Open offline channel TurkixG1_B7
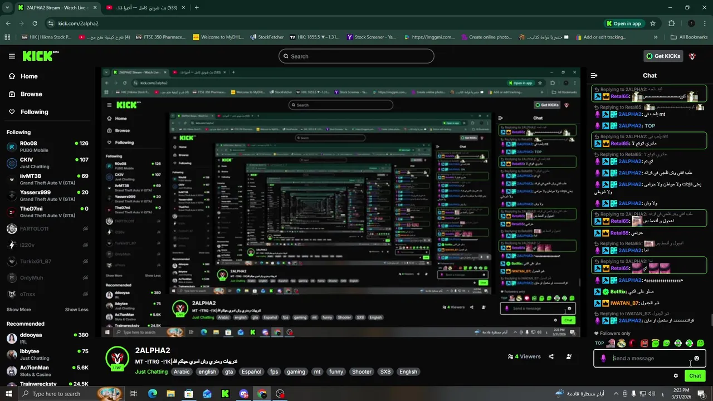This screenshot has height=401, width=713. coord(47,261)
